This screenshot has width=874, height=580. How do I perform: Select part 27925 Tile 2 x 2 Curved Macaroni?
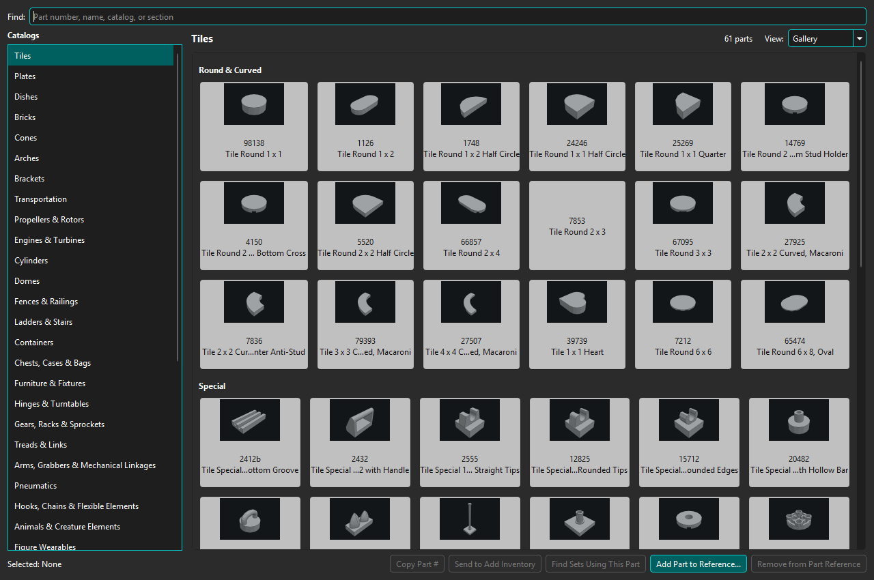click(x=795, y=225)
